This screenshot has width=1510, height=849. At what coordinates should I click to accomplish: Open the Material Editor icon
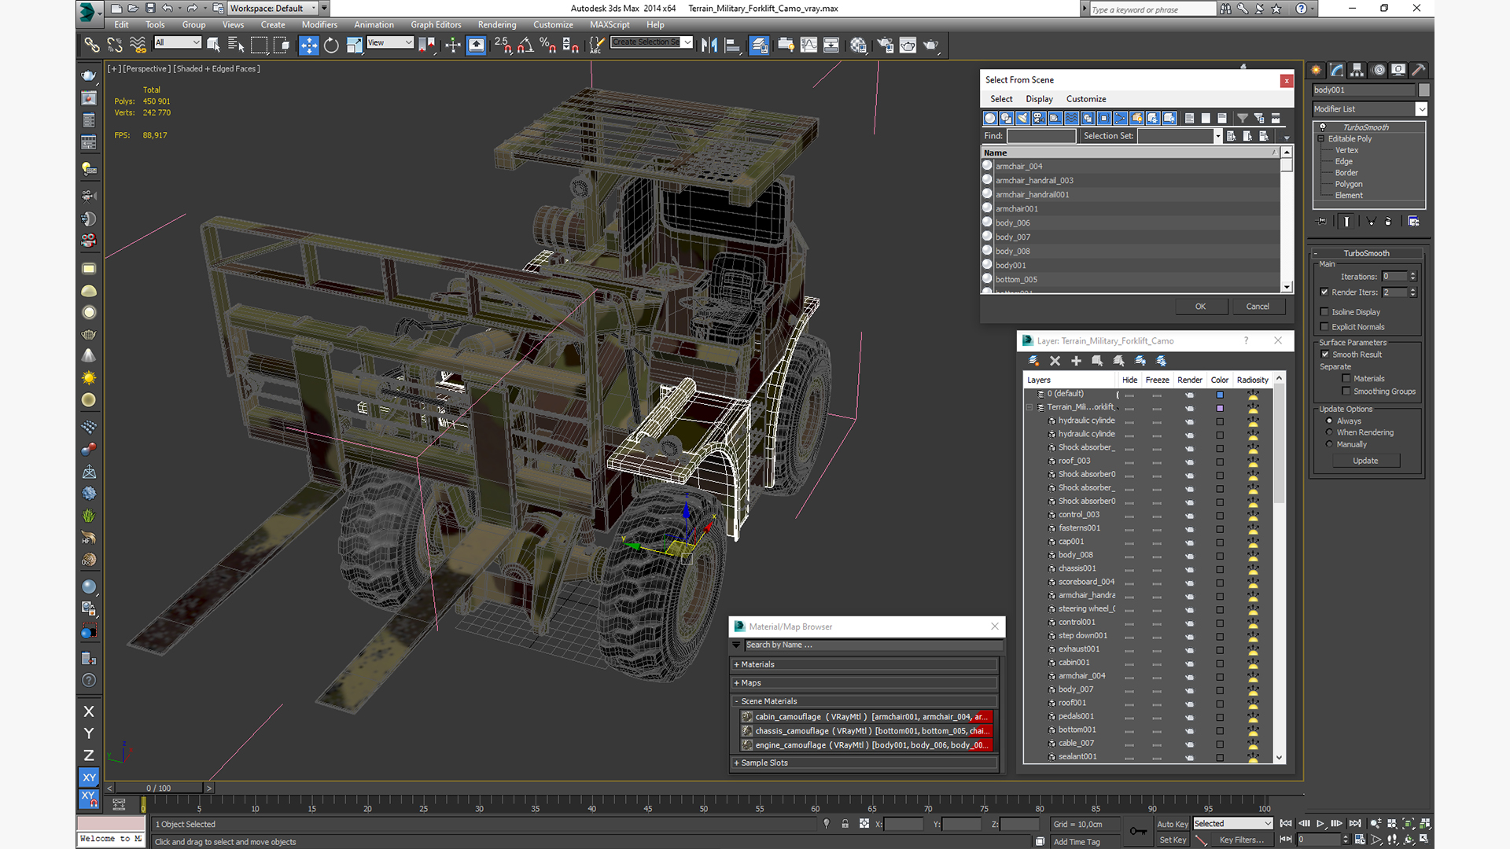click(858, 45)
